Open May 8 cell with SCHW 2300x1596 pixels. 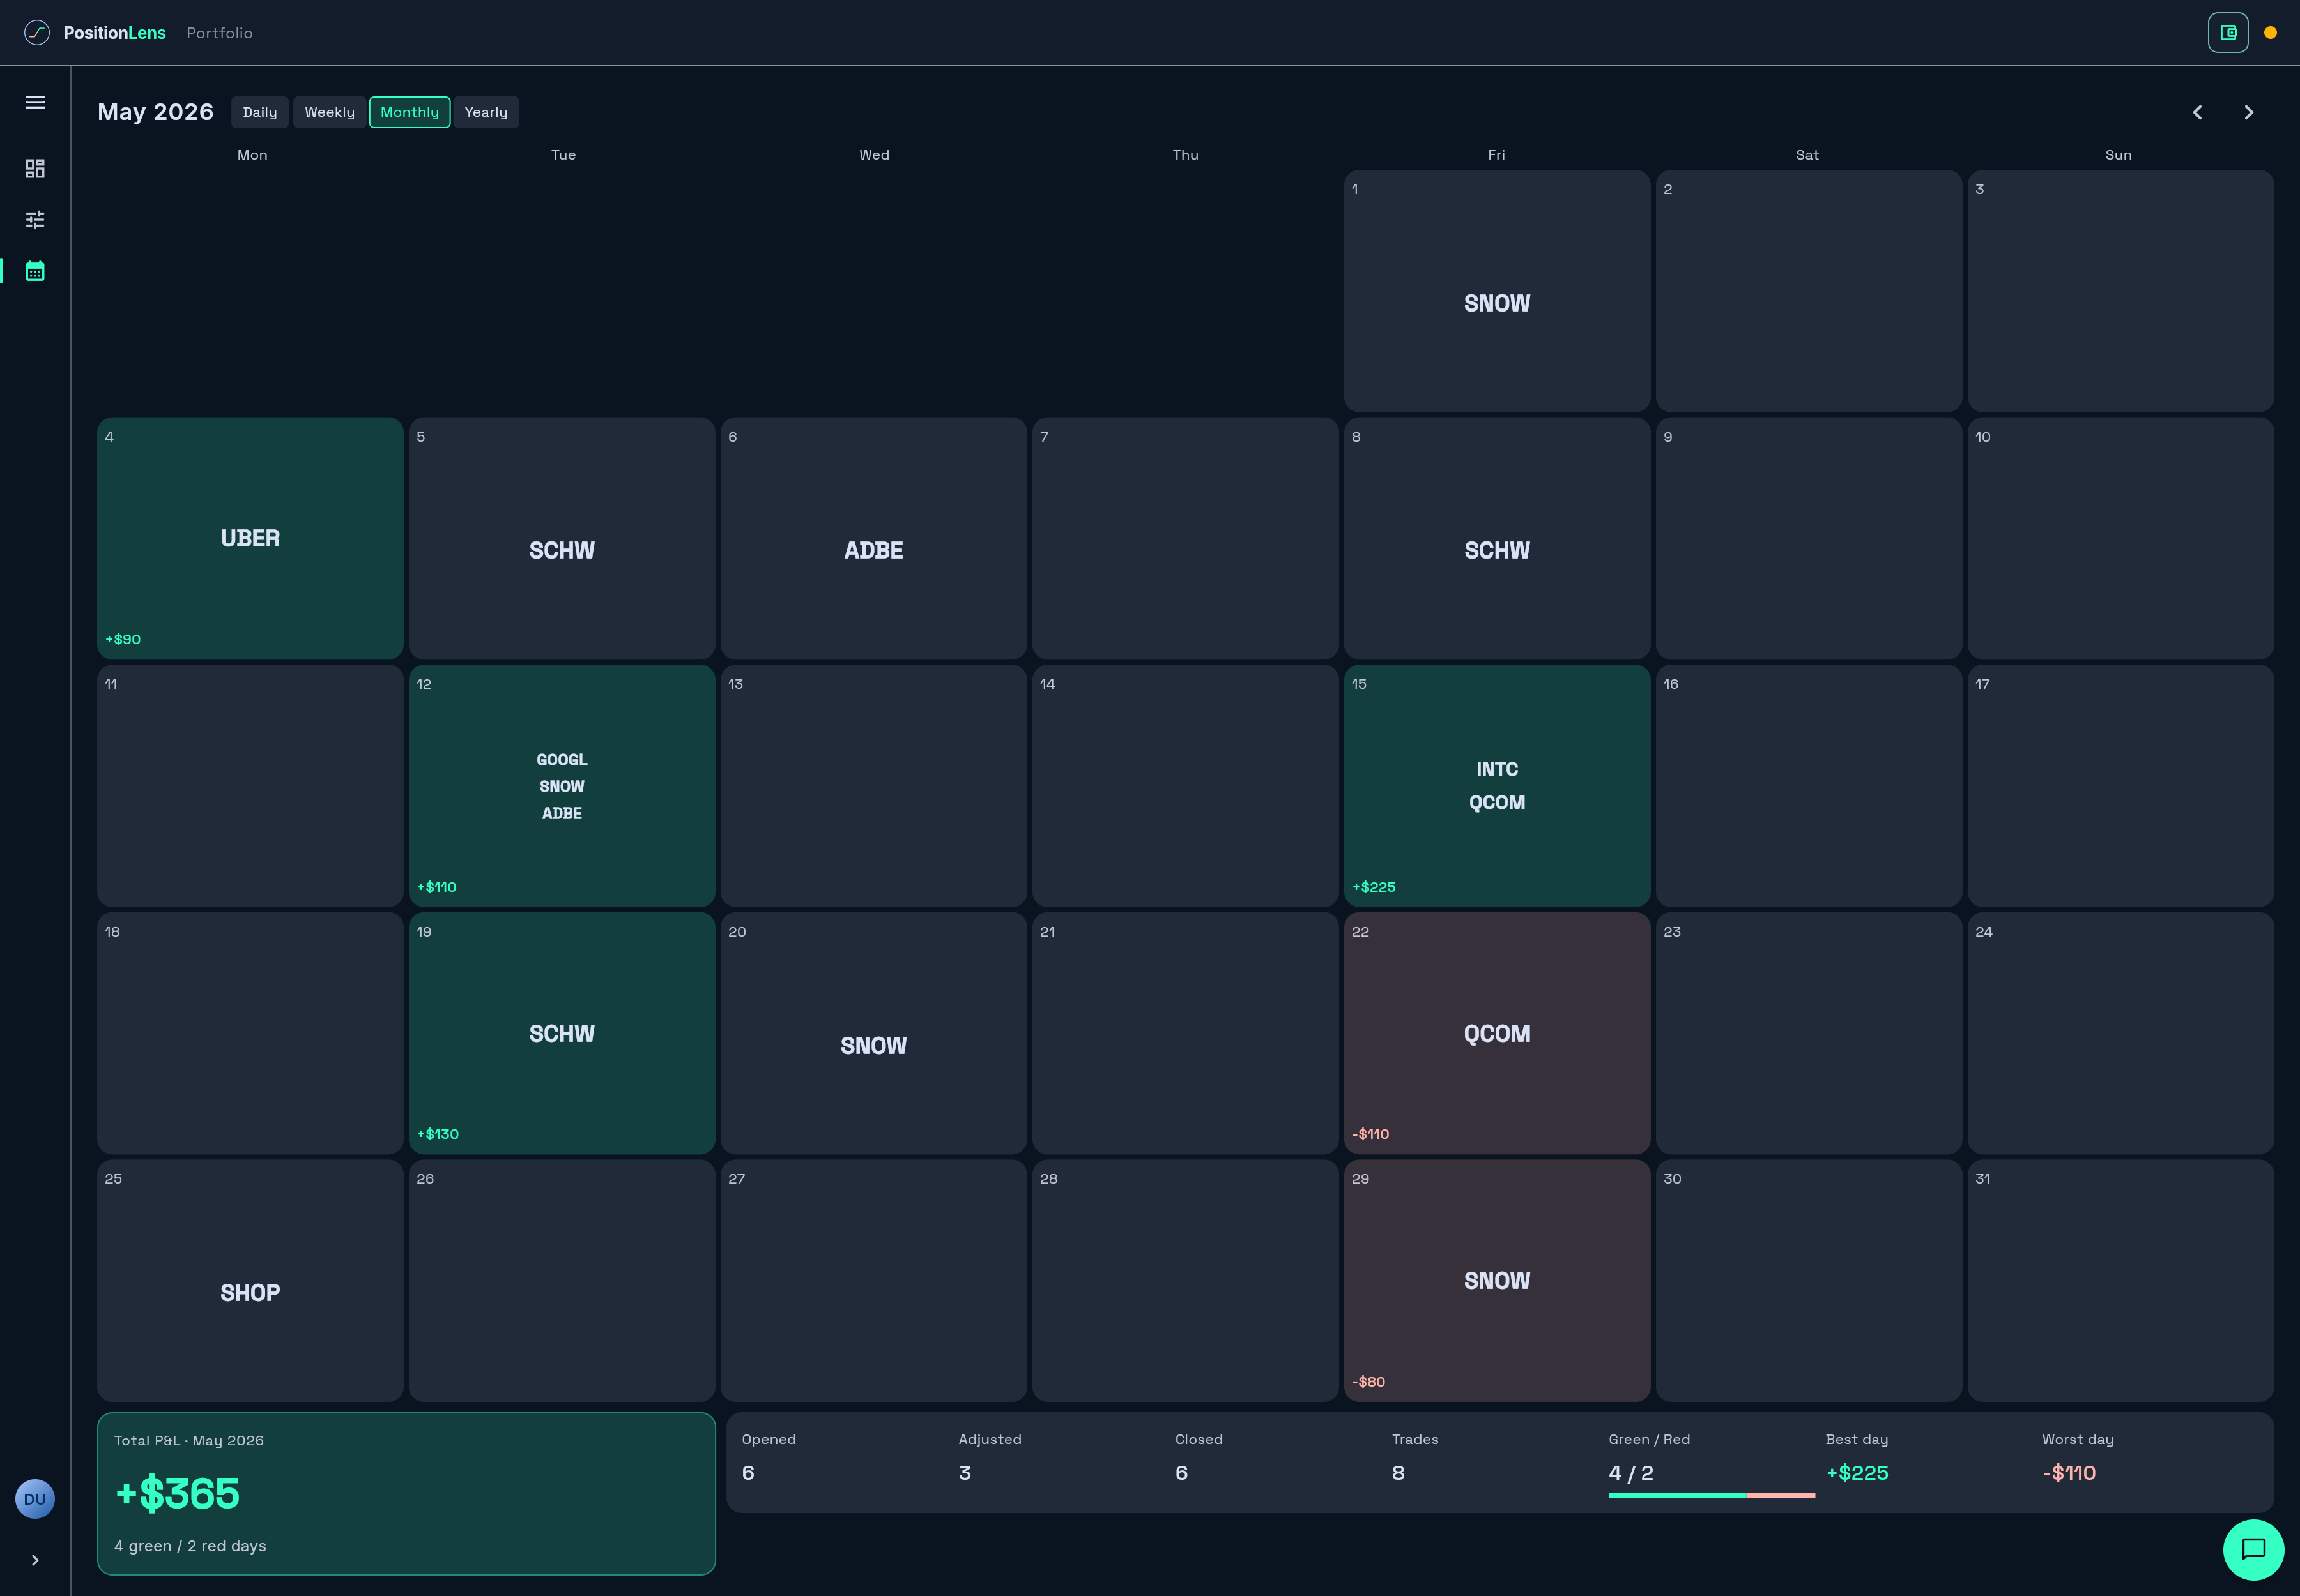tap(1496, 538)
